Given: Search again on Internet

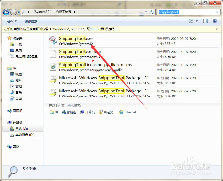Looking at the screenshot, I should coord(128,112).
